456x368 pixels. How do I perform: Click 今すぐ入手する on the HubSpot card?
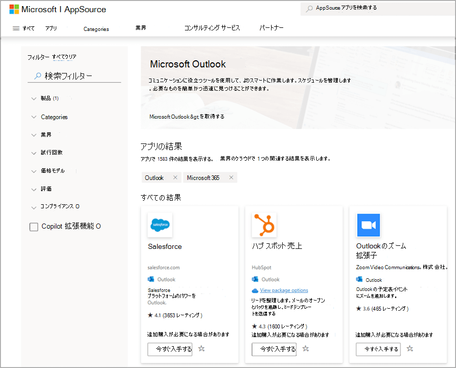pos(274,349)
